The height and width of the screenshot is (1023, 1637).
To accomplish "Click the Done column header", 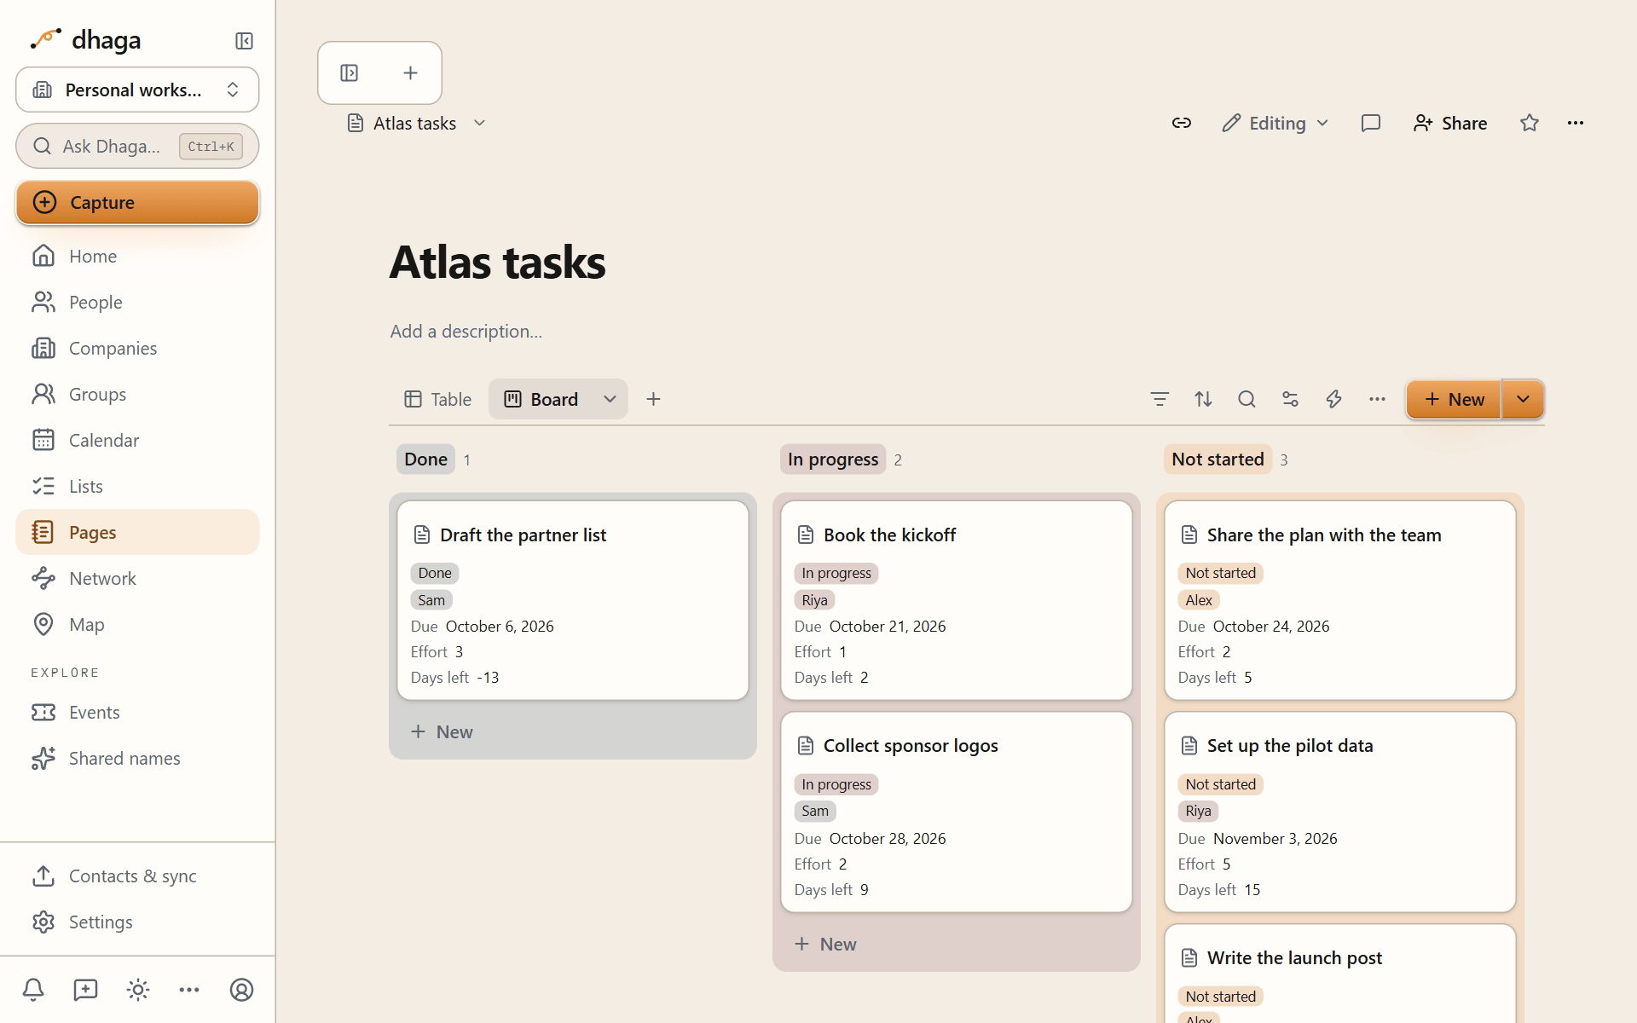I will click(425, 459).
